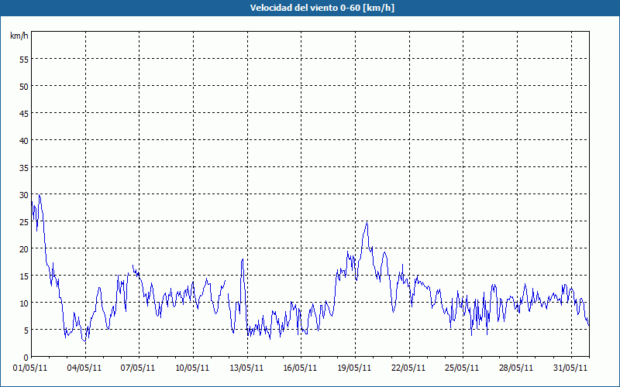Click the 'km/h' axis unit label
Screen dimensions: 620x387
(19, 36)
